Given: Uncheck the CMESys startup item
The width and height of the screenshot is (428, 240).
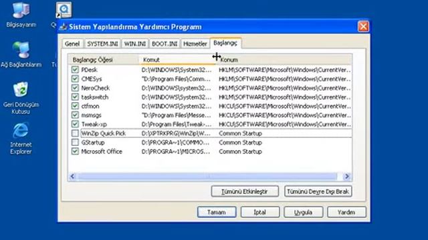Looking at the screenshot, I should (75, 79).
